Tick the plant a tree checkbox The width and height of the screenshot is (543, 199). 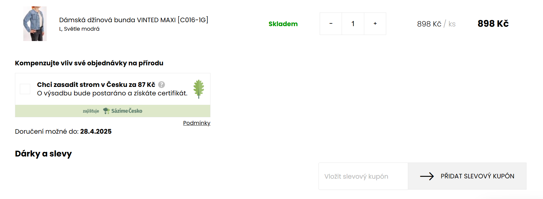[25, 89]
